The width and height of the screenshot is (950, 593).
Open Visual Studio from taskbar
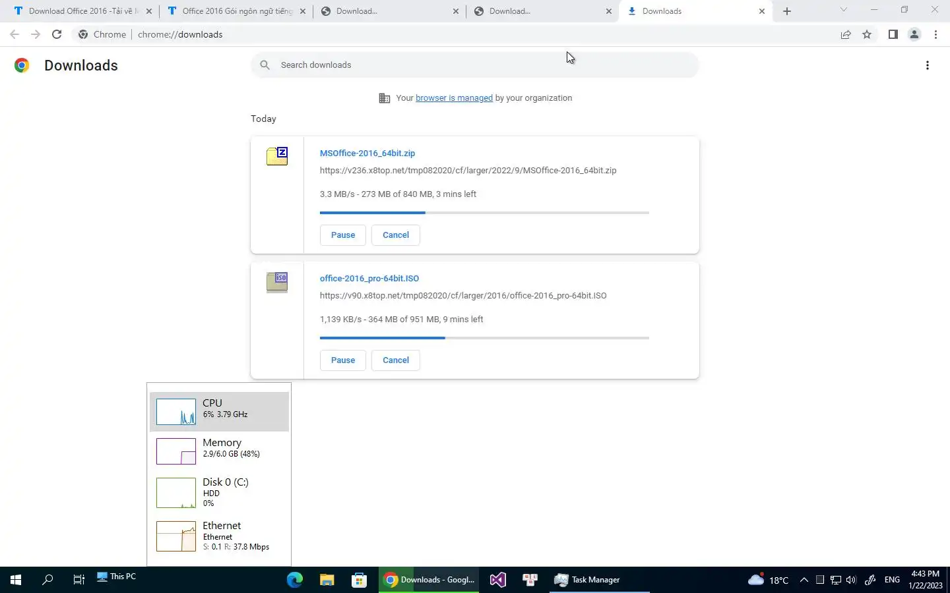tap(498, 580)
